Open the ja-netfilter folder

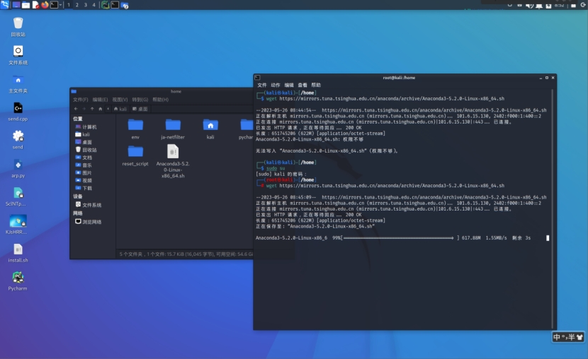[173, 125]
